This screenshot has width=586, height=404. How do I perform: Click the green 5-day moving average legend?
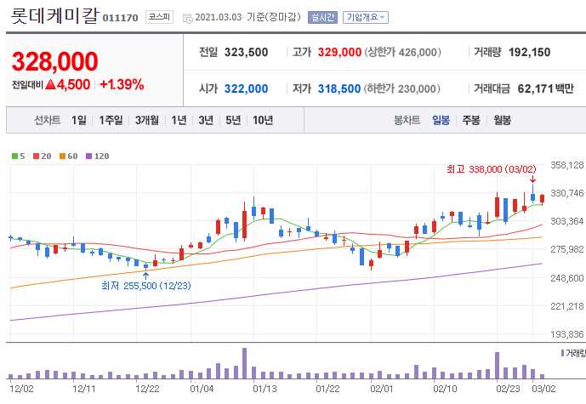[19, 156]
